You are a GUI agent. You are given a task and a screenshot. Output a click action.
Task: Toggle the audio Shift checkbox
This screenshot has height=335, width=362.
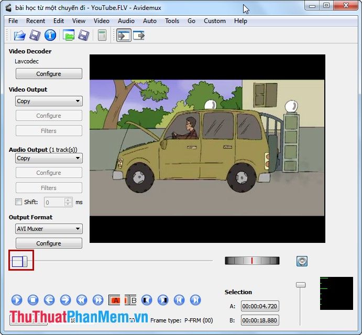(x=18, y=202)
